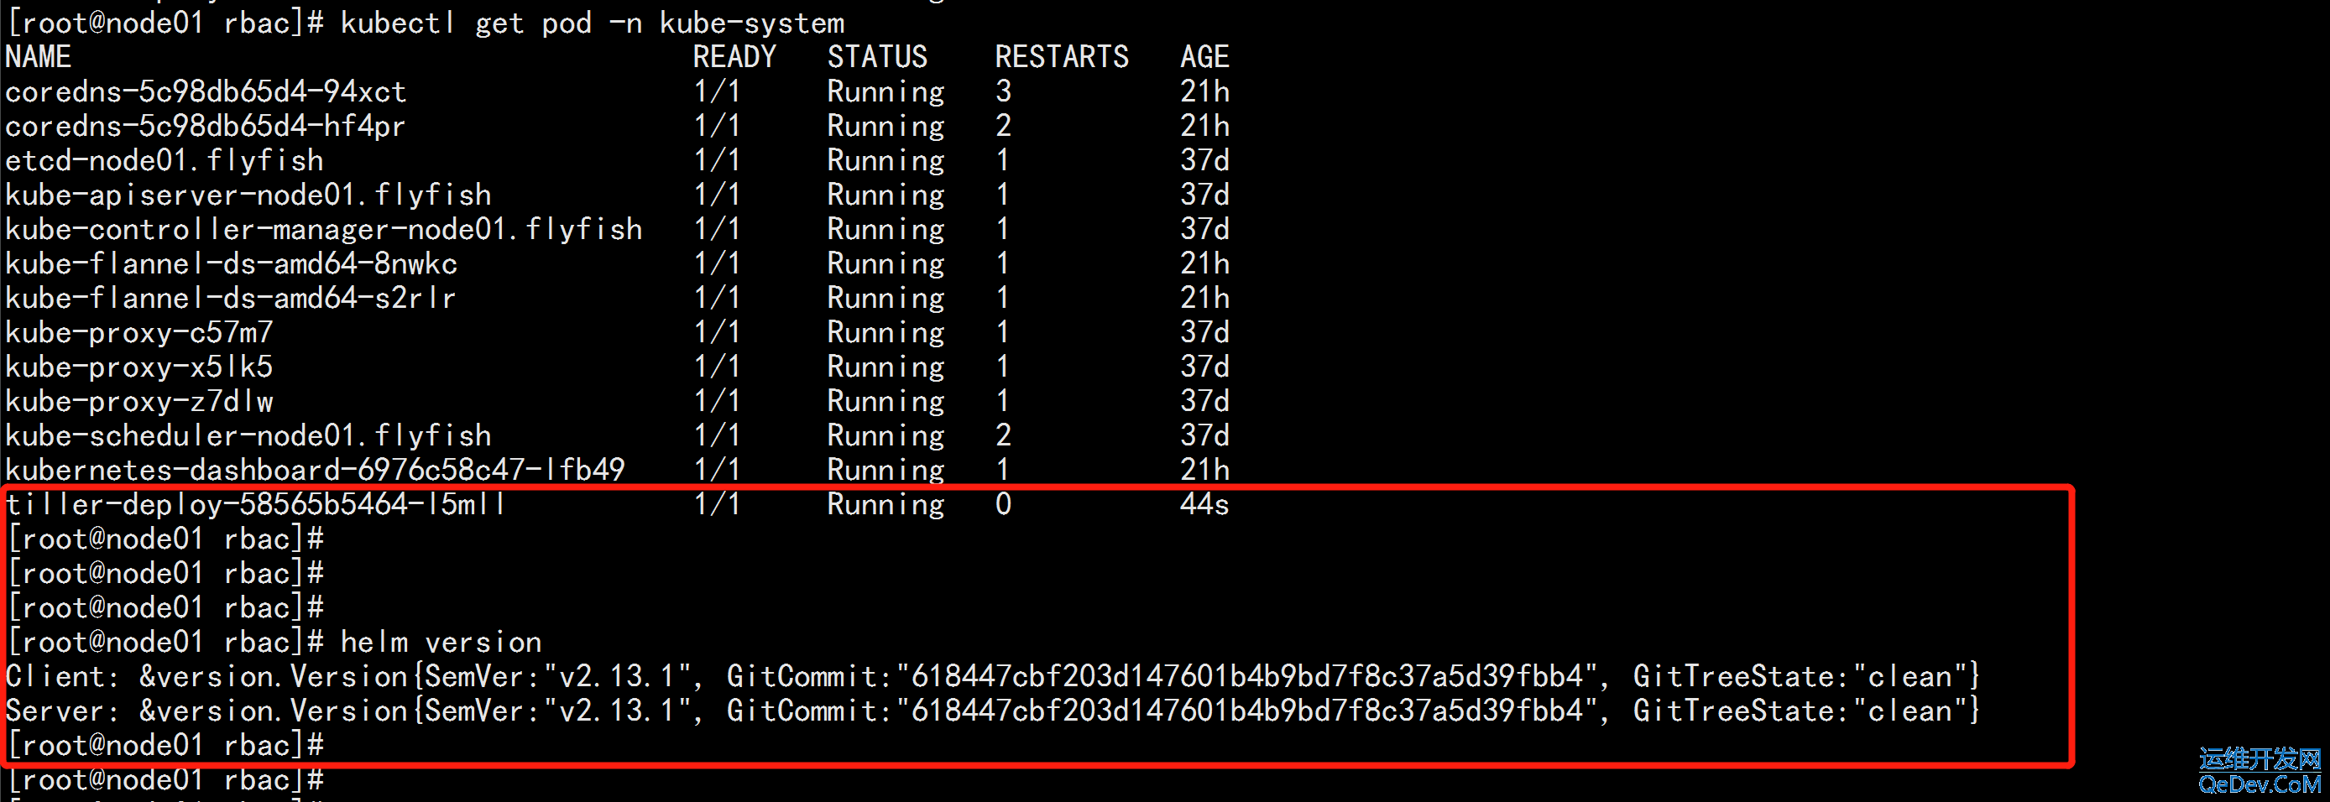This screenshot has height=802, width=2330.
Task: Click the 'helm version' command text
Action: 441,642
